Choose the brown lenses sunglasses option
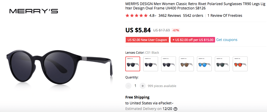Image resolution: width=267 pixels, height=112 pixels. tap(186, 64)
